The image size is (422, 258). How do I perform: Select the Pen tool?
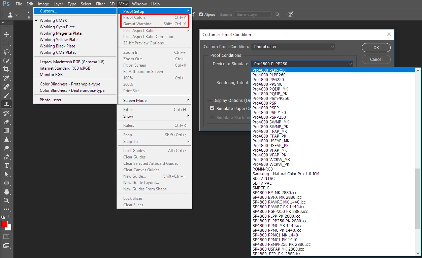6,157
